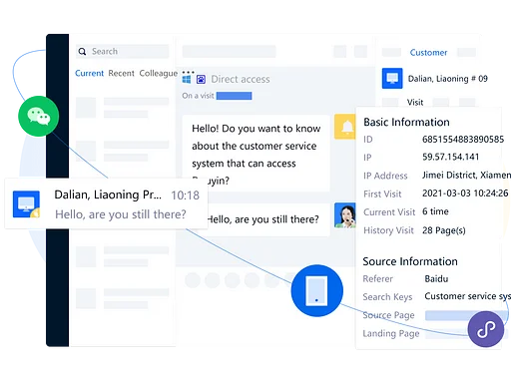Click the On a visit status text
Viewport: 511px width, 383px height.
[198, 96]
